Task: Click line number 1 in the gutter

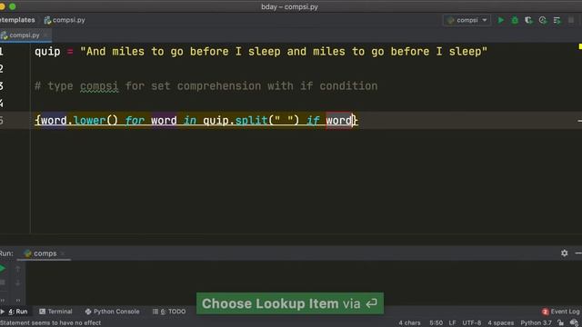Action: [2, 52]
